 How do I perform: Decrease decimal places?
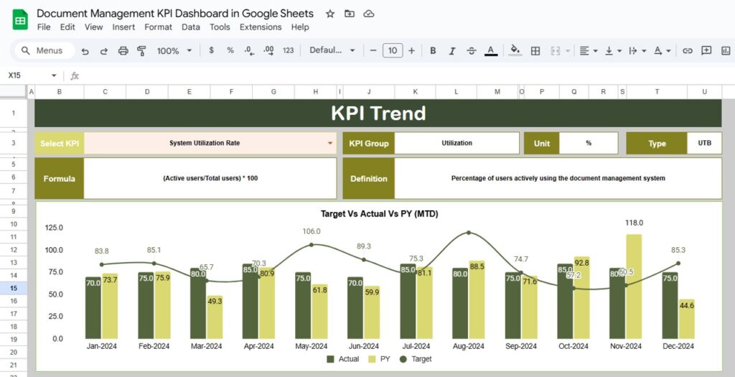coord(249,51)
